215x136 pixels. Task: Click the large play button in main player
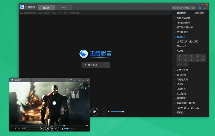(94, 112)
